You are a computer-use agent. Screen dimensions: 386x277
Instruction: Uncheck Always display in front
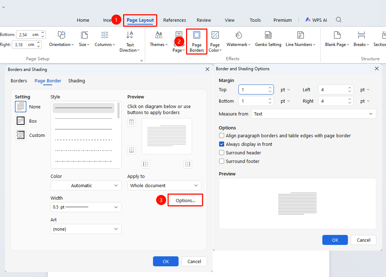tap(222, 144)
